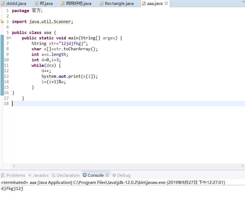This screenshot has height=214, width=245.
Task: Click line number 1 in the gutter
Action: tap(7, 11)
